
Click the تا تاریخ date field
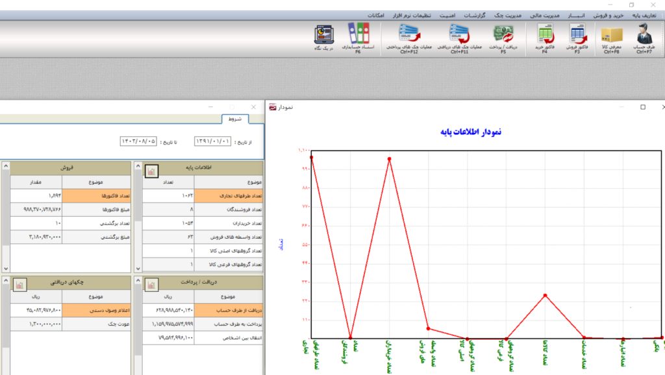coord(138,141)
